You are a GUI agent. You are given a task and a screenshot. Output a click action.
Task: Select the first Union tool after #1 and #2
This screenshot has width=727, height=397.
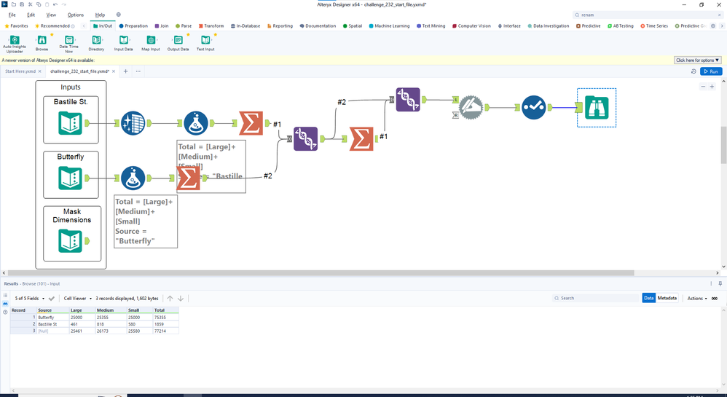(305, 138)
